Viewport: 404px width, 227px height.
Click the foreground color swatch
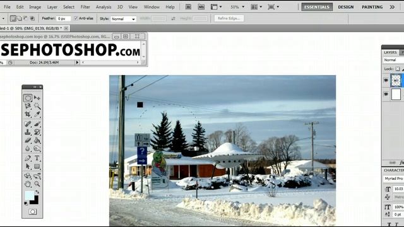(30, 195)
